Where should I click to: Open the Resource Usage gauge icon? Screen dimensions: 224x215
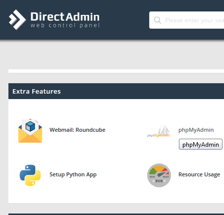[x=159, y=175]
